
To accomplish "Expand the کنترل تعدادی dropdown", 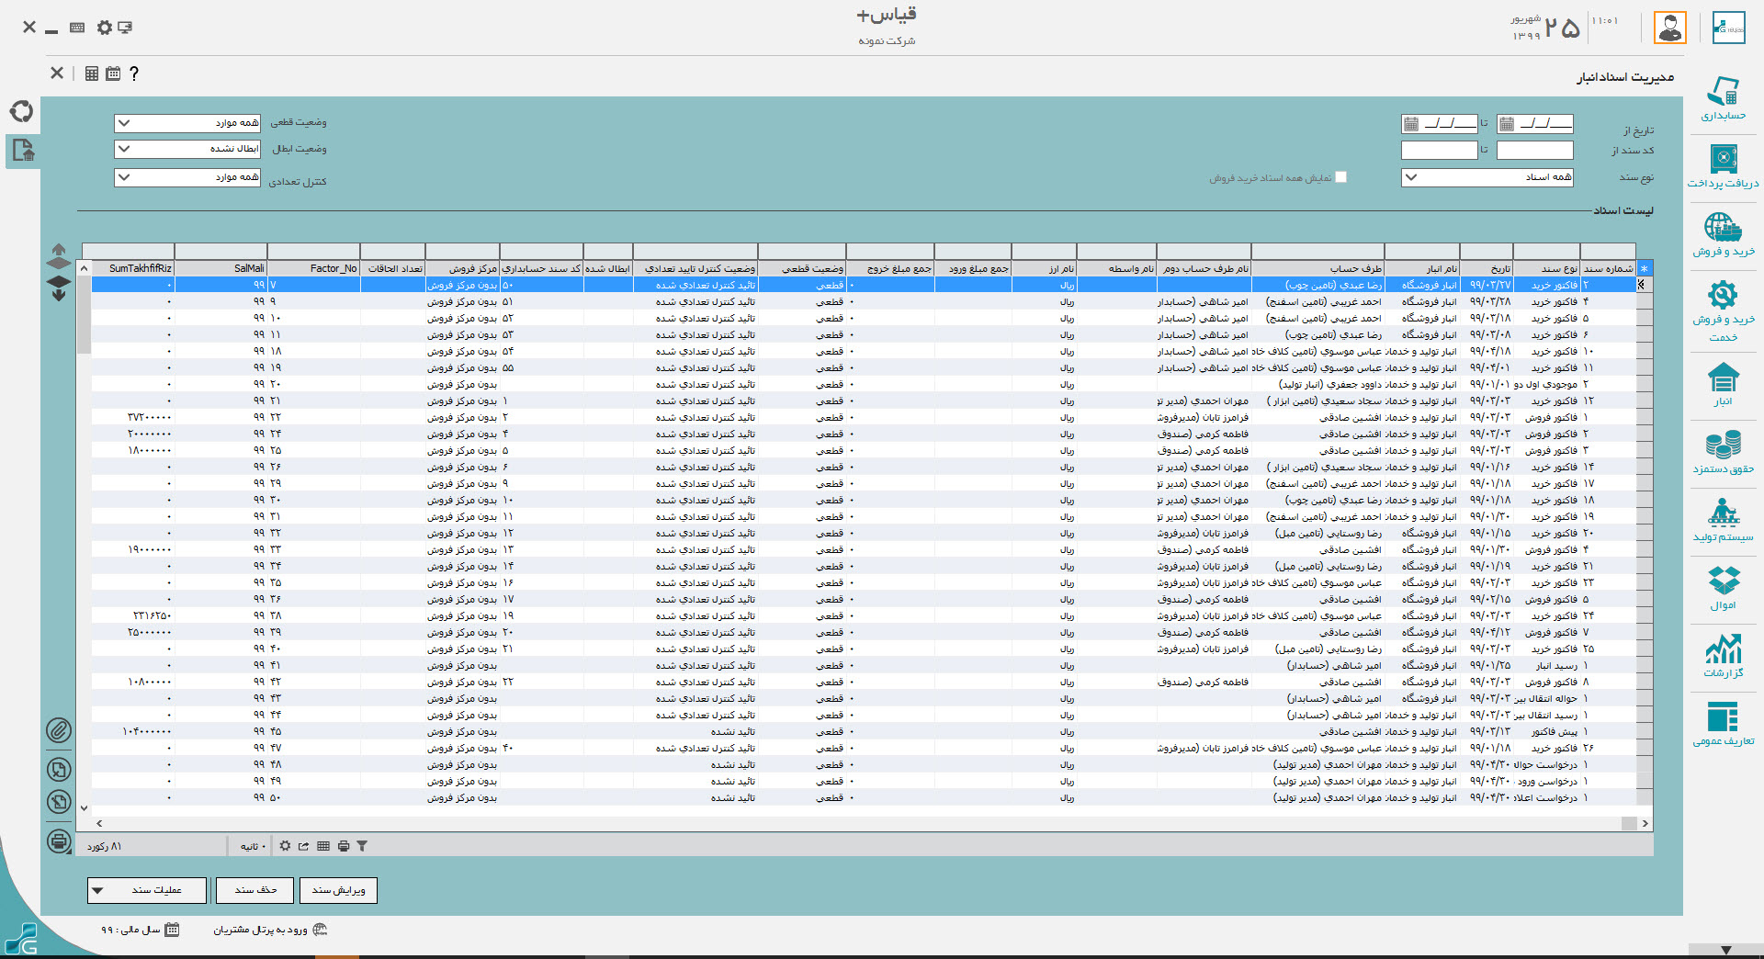I will coord(124,177).
